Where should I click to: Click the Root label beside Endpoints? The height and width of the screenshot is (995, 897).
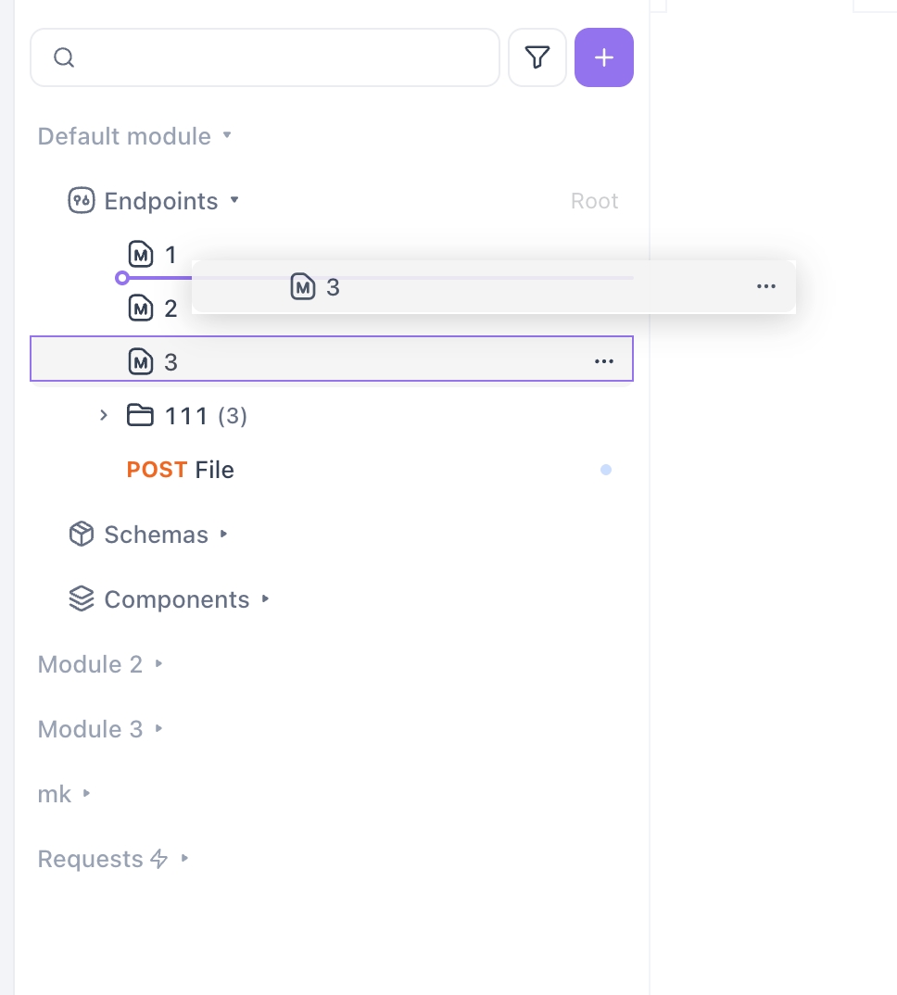594,201
